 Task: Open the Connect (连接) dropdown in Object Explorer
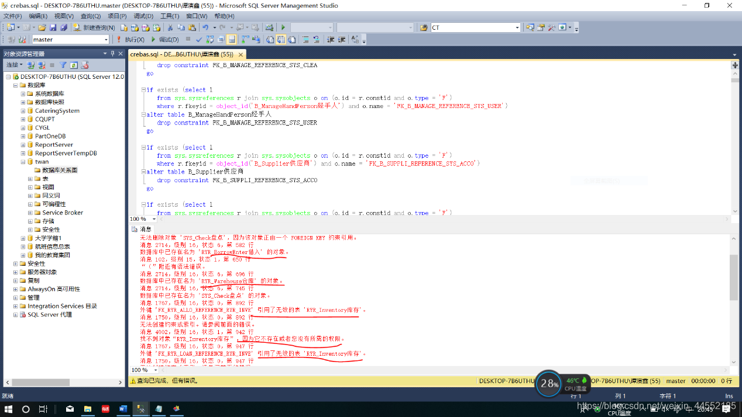[14, 65]
